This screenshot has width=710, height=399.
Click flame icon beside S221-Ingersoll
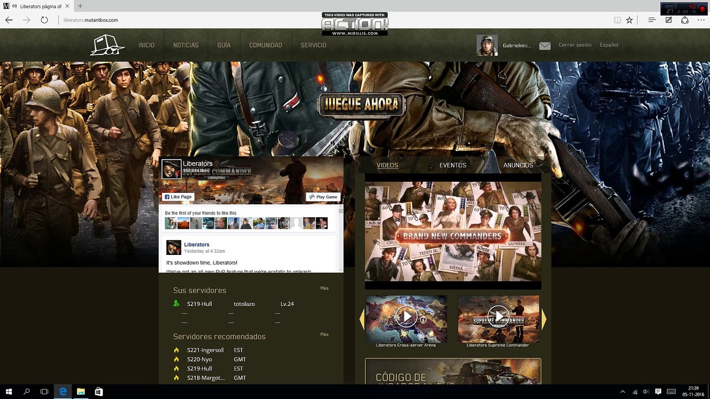tap(176, 350)
